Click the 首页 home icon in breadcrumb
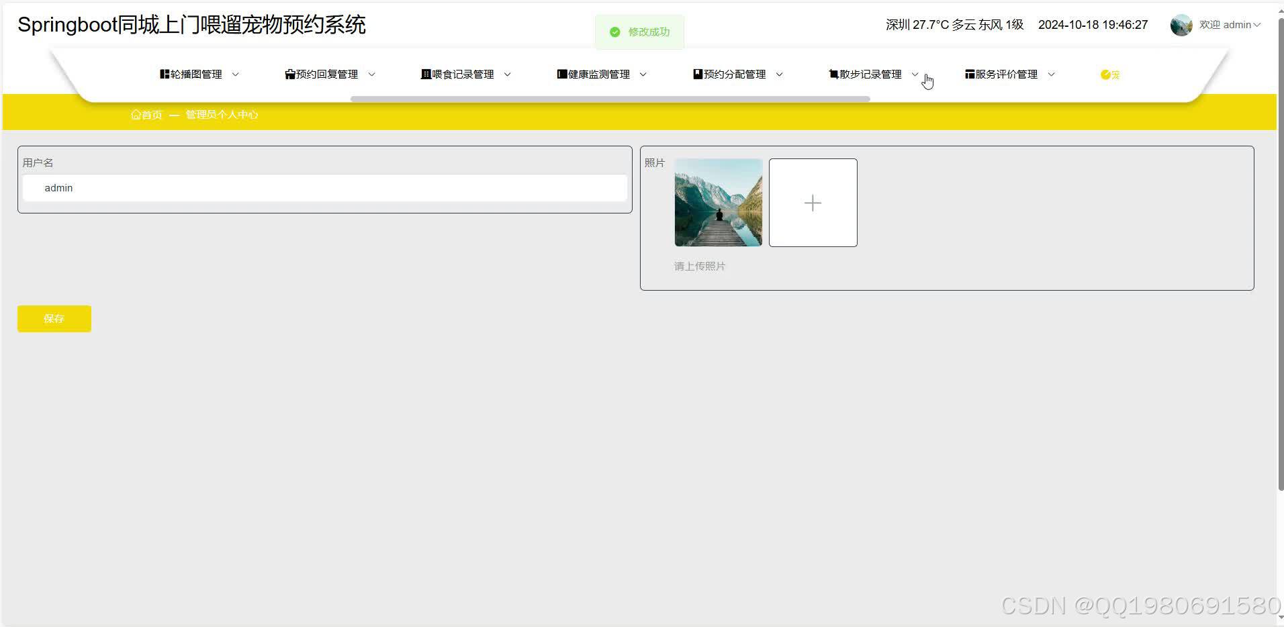Screen dimensions: 1284x627 pos(136,114)
